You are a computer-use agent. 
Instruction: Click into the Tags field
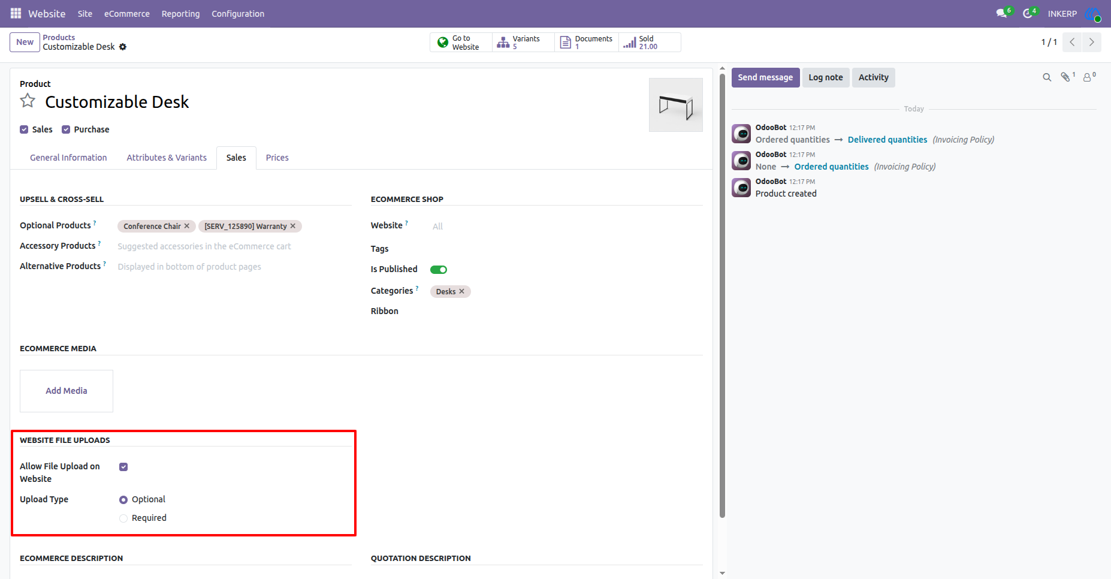[x=566, y=249]
